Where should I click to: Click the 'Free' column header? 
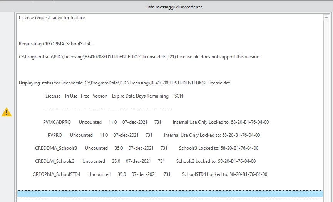tap(85, 96)
